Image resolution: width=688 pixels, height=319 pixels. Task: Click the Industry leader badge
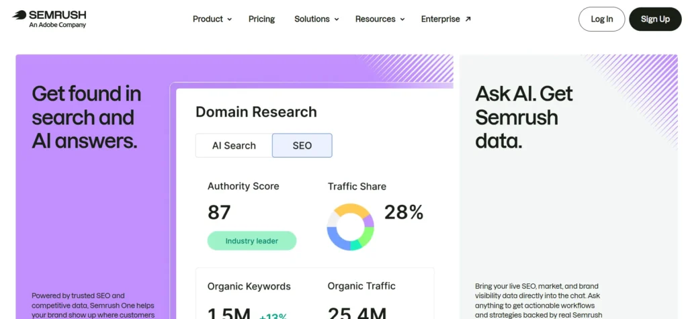tap(252, 241)
